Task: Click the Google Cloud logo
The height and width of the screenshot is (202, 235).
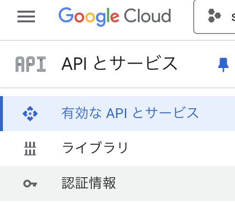Action: [x=115, y=17]
